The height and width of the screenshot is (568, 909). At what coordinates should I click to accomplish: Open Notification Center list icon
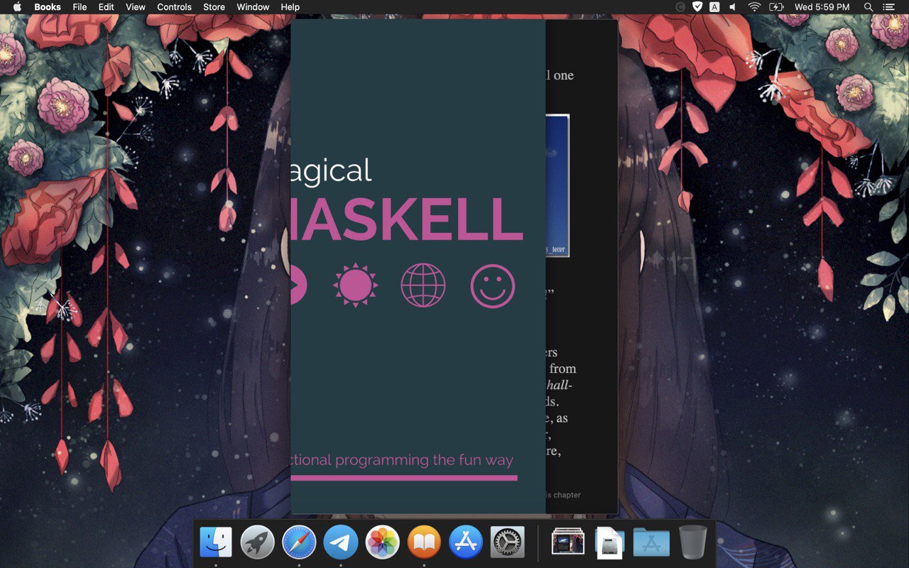point(888,7)
